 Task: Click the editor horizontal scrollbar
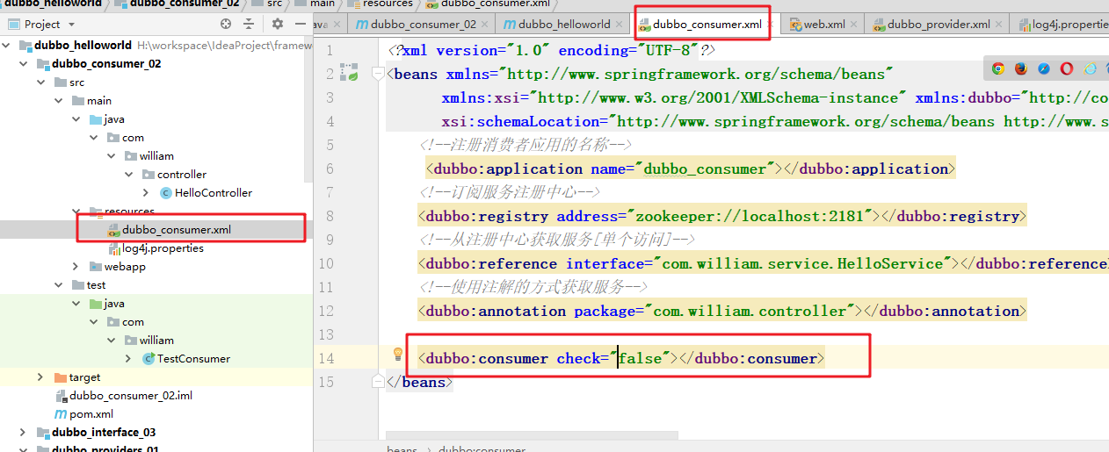pos(533,434)
